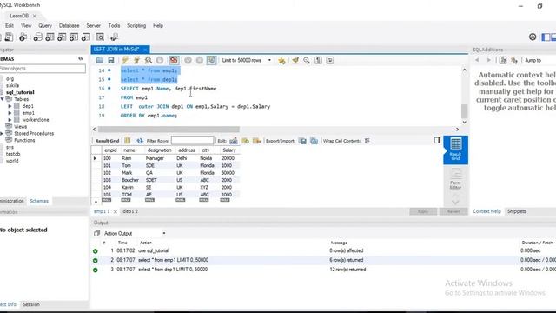Screen dimensions: 556x313
Task: Expand the emp1 table node
Action: click(x=10, y=113)
